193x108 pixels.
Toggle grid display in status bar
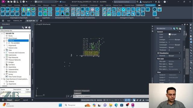(x=104, y=100)
